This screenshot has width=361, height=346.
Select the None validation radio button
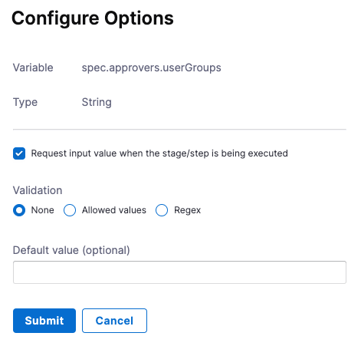19,210
